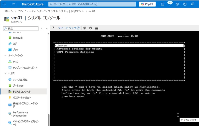Viewport: 199px width, 126px height.
Task: Select the highlighted *Ubuntu GRUB entry
Action: click(119, 46)
